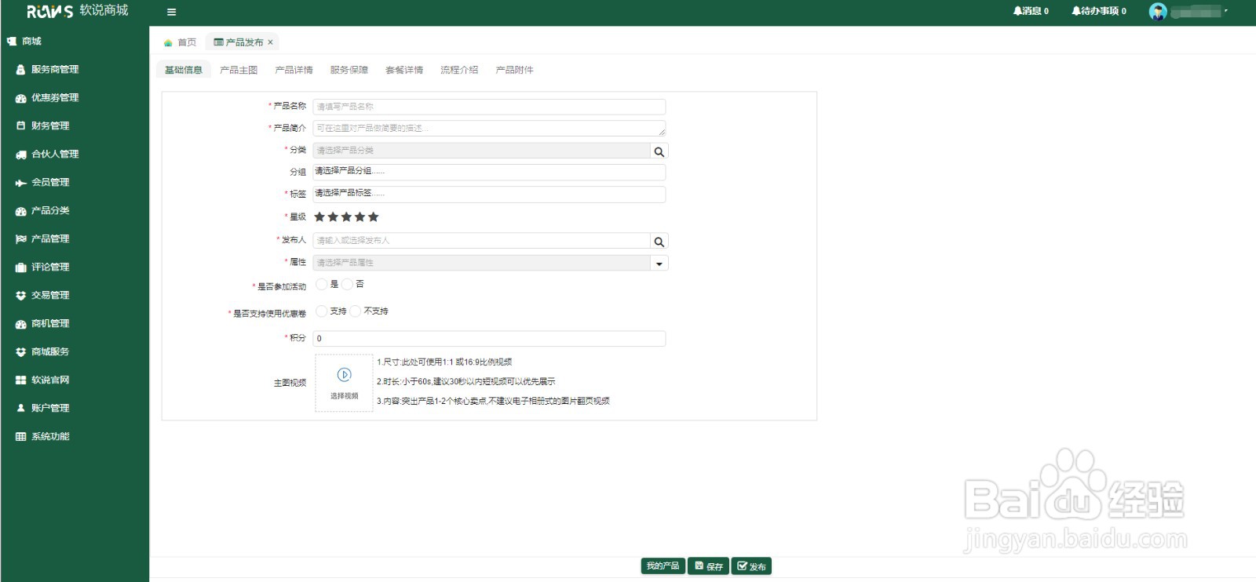The image size is (1256, 582).
Task: Go to the 首页 tab
Action: coord(180,42)
